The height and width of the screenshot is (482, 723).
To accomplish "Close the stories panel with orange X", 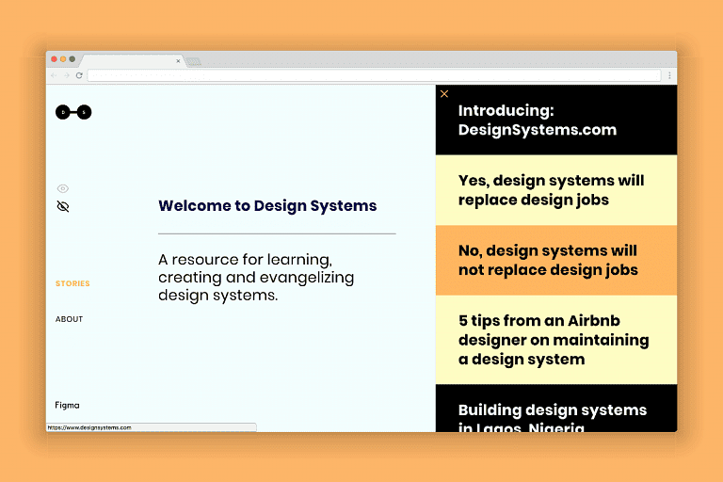I will pyautogui.click(x=444, y=94).
